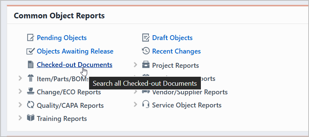
Task: Open the Recent Changes link
Action: pos(176,51)
